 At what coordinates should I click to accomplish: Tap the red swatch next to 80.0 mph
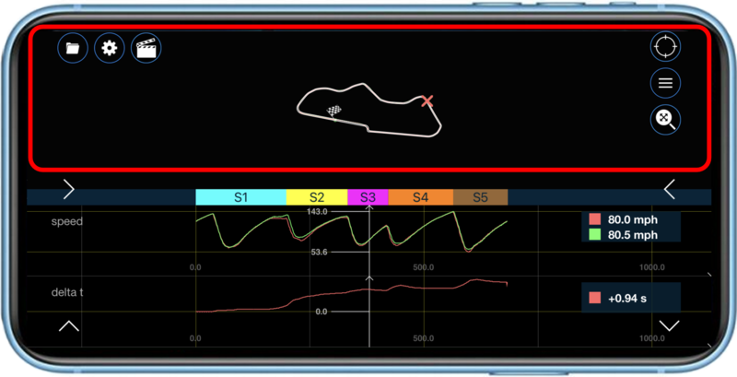[594, 219]
